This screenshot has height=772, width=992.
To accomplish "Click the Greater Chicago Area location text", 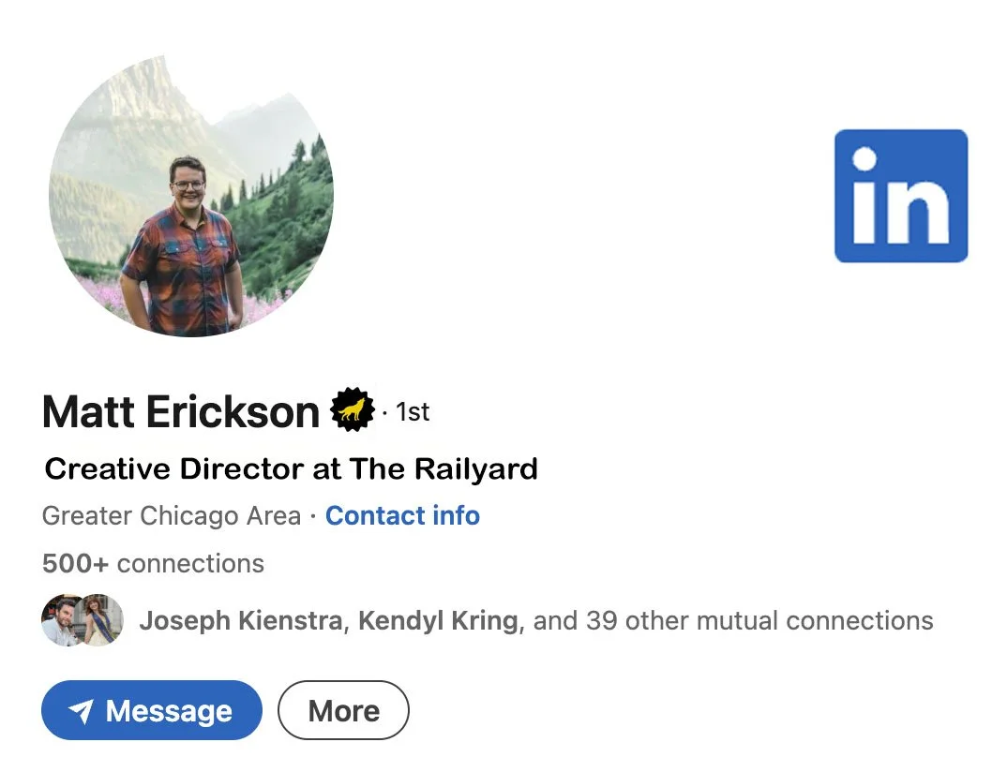I will point(172,516).
